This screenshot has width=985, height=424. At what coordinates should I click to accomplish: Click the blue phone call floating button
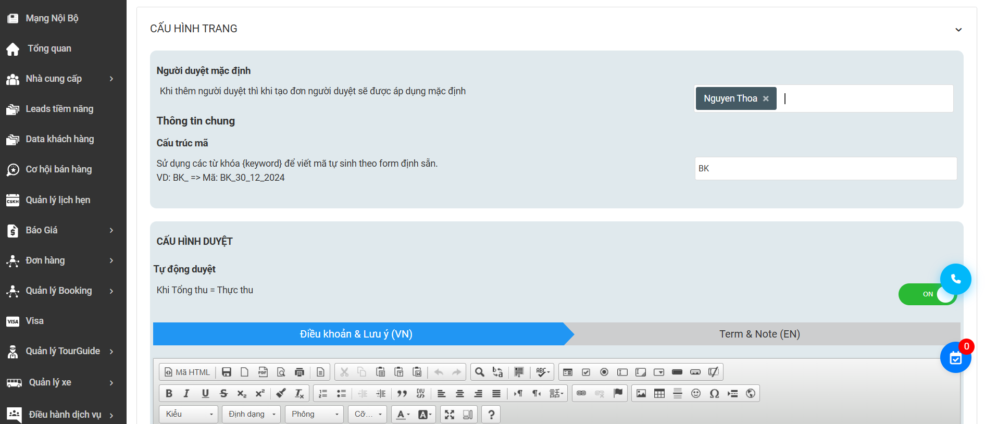(955, 279)
